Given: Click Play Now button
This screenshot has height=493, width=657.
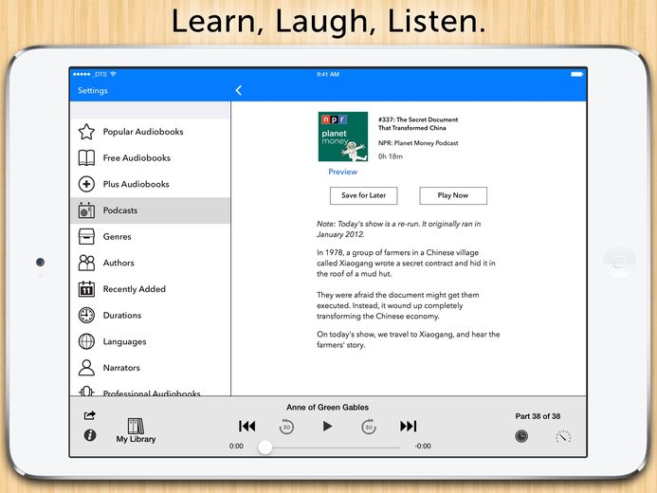Looking at the screenshot, I should point(453,195).
